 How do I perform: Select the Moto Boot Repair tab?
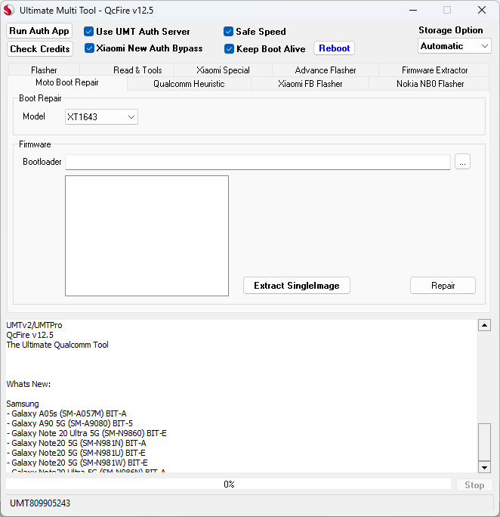pos(67,82)
